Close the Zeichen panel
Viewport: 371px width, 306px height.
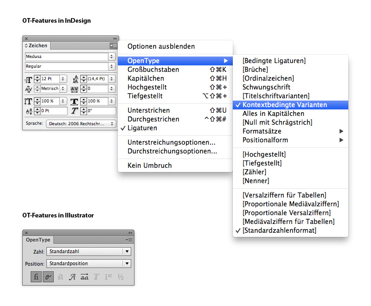point(26,38)
